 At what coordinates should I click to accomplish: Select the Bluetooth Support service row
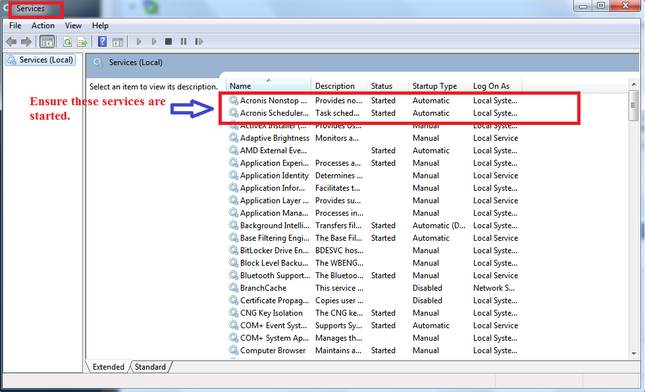coord(274,276)
